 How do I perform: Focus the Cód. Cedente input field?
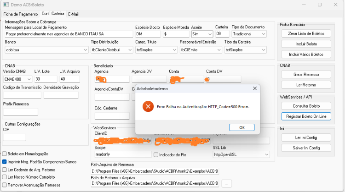(x=112, y=116)
